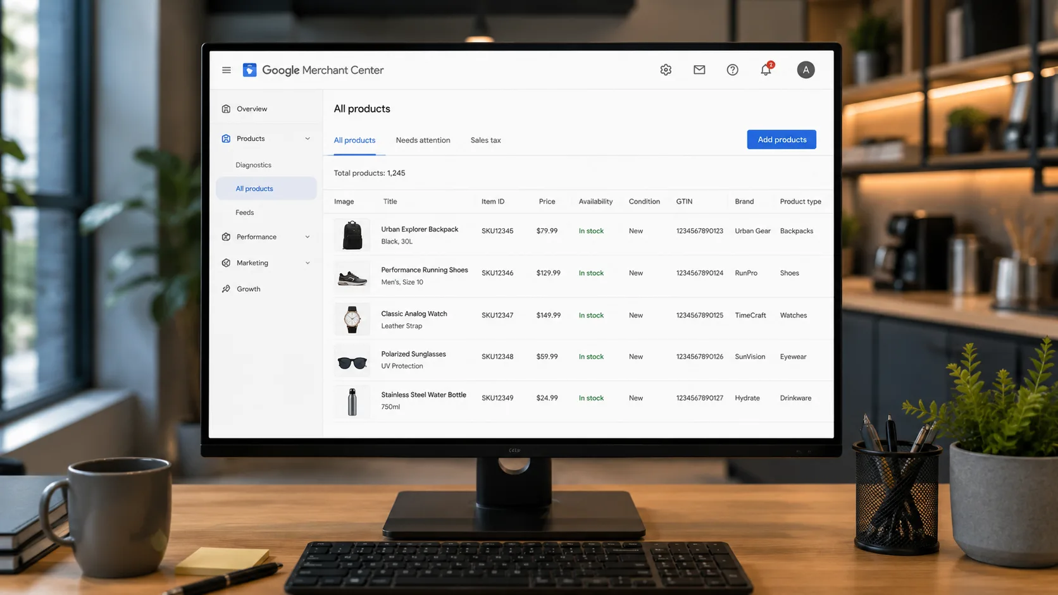The image size is (1058, 595).
Task: Open the hamburger navigation menu
Action: [226, 70]
